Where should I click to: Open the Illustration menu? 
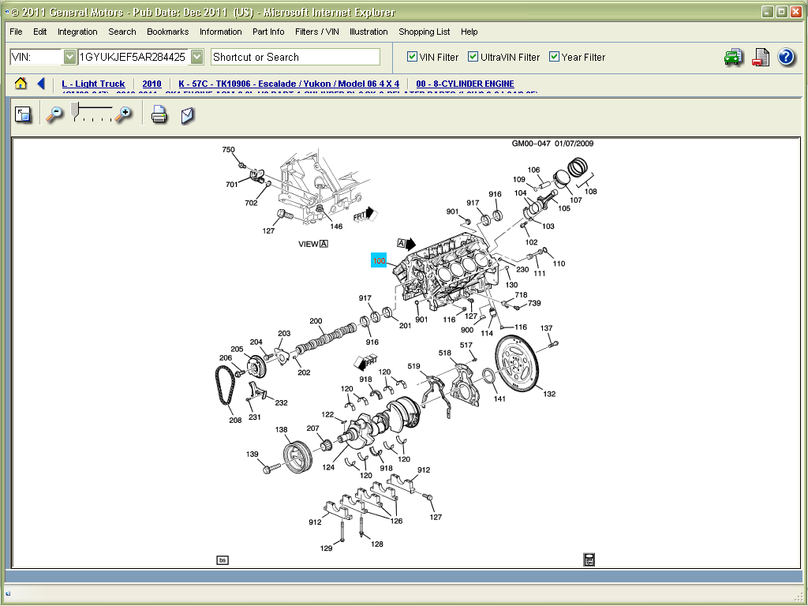(368, 32)
